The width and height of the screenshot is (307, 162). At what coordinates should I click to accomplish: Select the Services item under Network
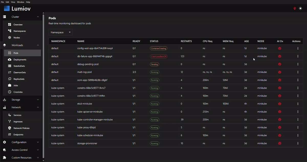pos(17,115)
